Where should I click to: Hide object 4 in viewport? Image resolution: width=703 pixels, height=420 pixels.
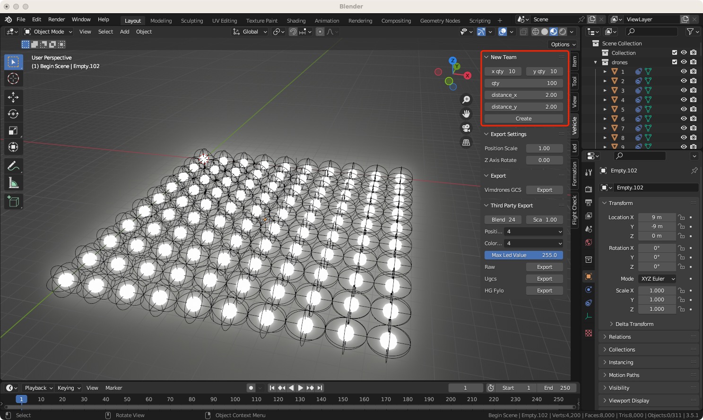coord(684,100)
